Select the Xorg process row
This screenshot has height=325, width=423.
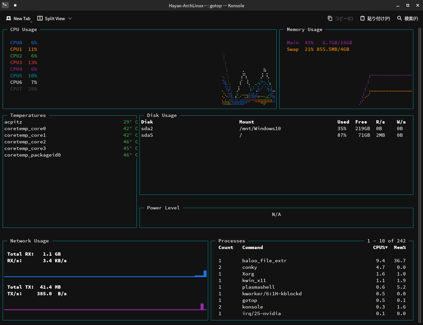pos(312,274)
